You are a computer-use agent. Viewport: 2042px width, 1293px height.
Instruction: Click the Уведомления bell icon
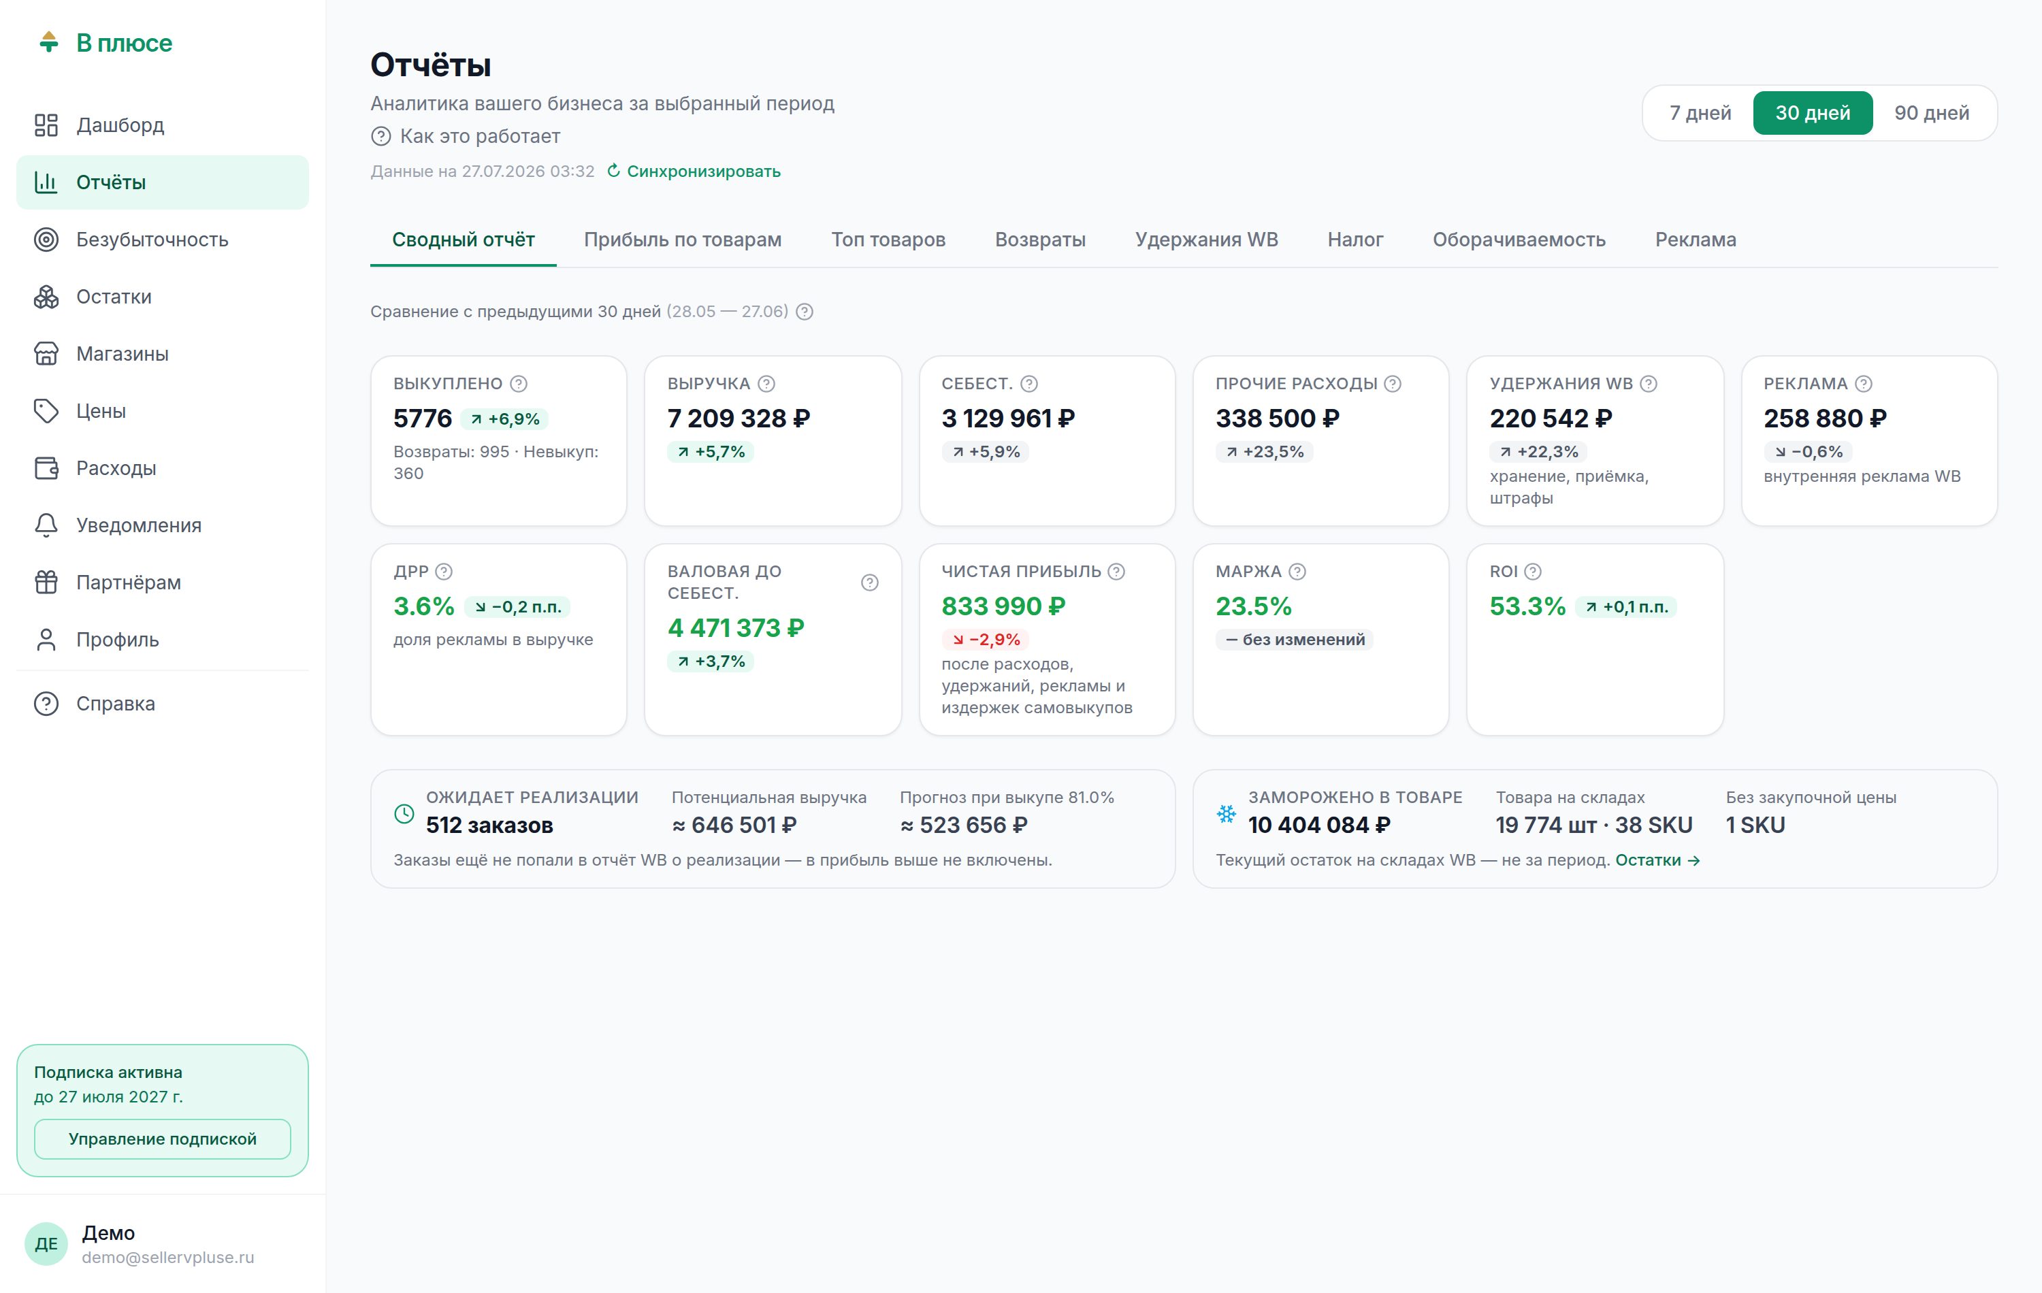coord(46,525)
